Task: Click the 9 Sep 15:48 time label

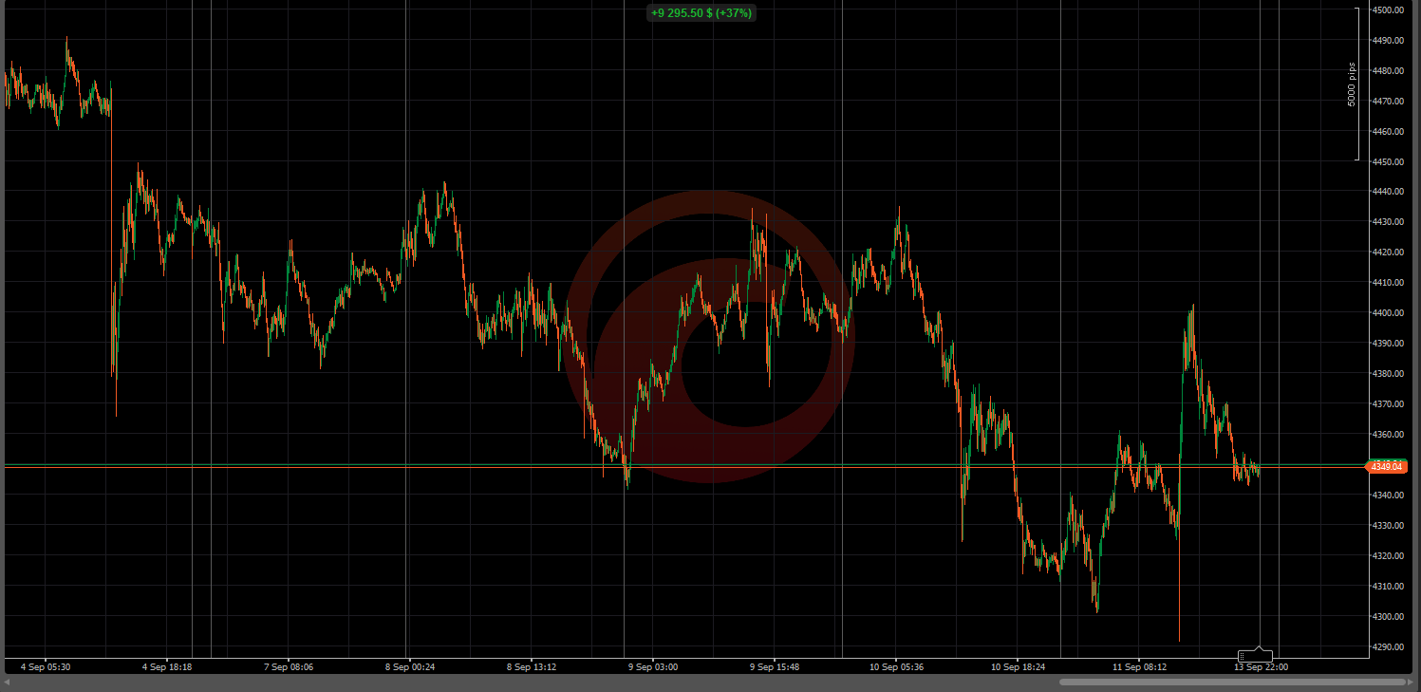Action: [x=775, y=667]
